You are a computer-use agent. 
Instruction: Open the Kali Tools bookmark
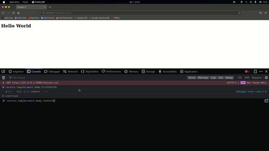coord(21,18)
